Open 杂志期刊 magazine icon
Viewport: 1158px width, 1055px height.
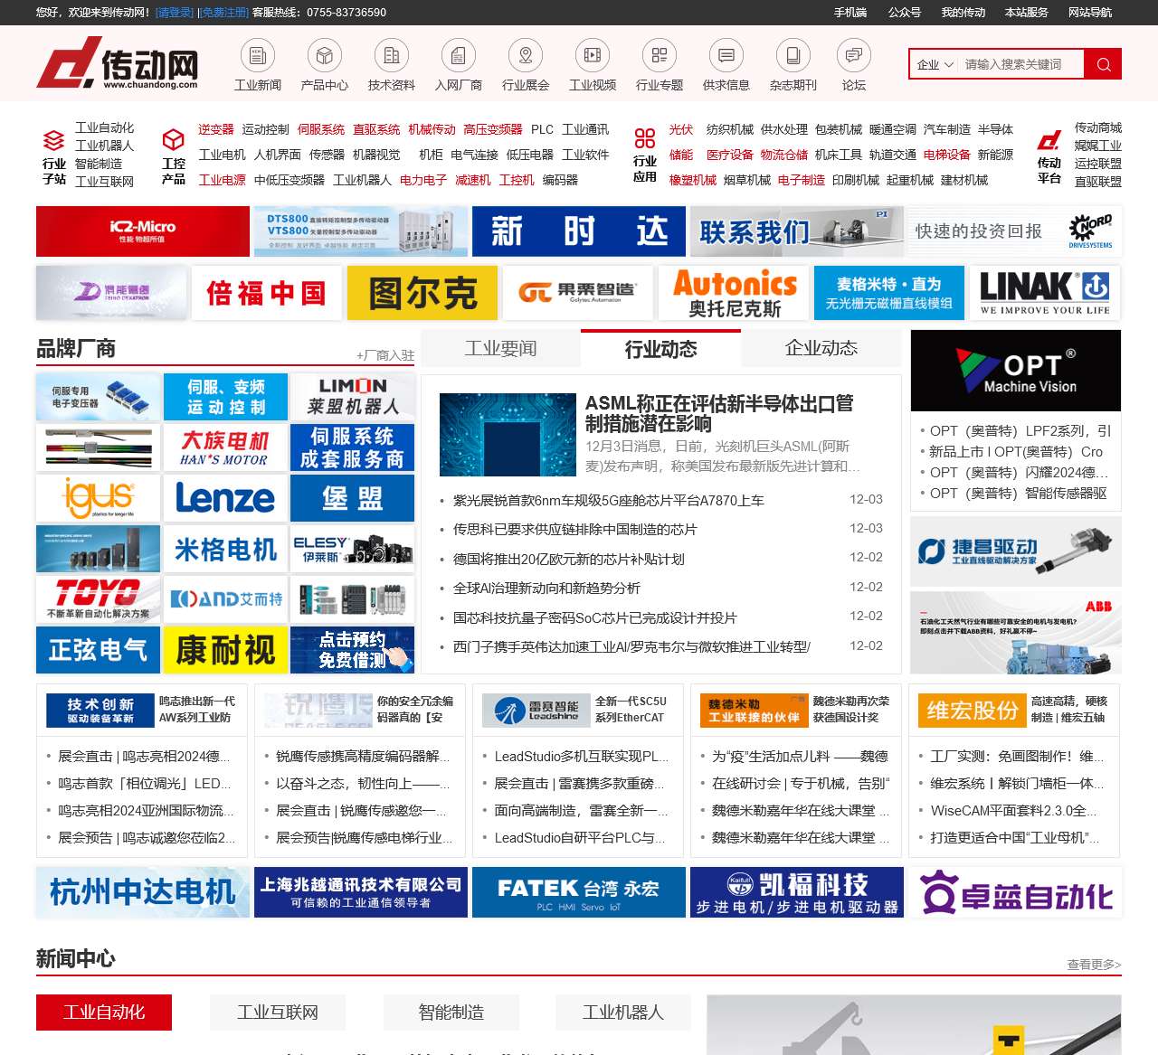point(793,56)
